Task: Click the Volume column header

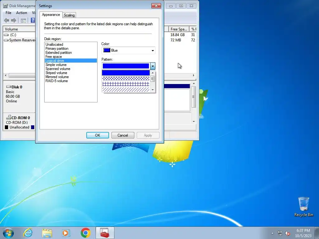Action: tap(19, 29)
